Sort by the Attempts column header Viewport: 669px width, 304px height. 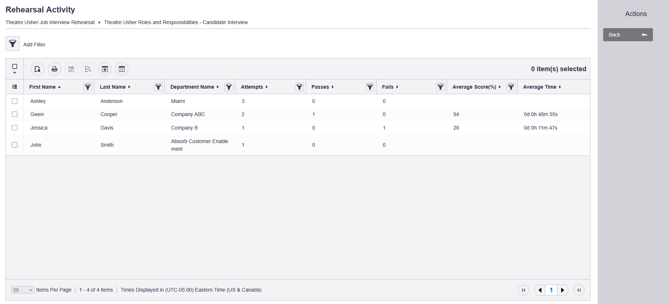pos(254,87)
